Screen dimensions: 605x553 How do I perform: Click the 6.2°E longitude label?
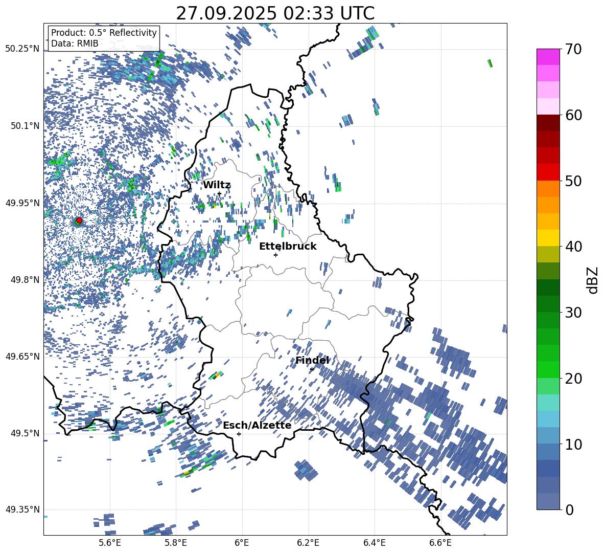[308, 543]
